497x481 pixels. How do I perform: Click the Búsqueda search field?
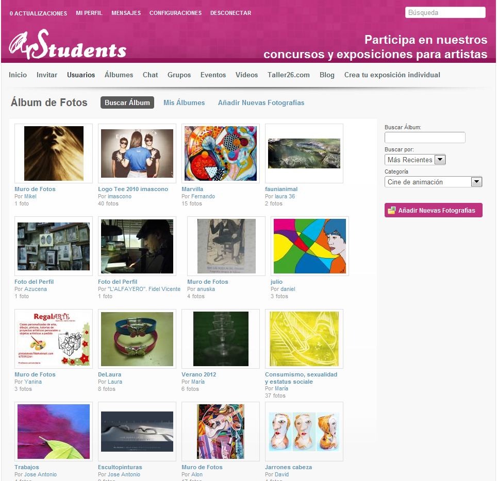pos(445,13)
